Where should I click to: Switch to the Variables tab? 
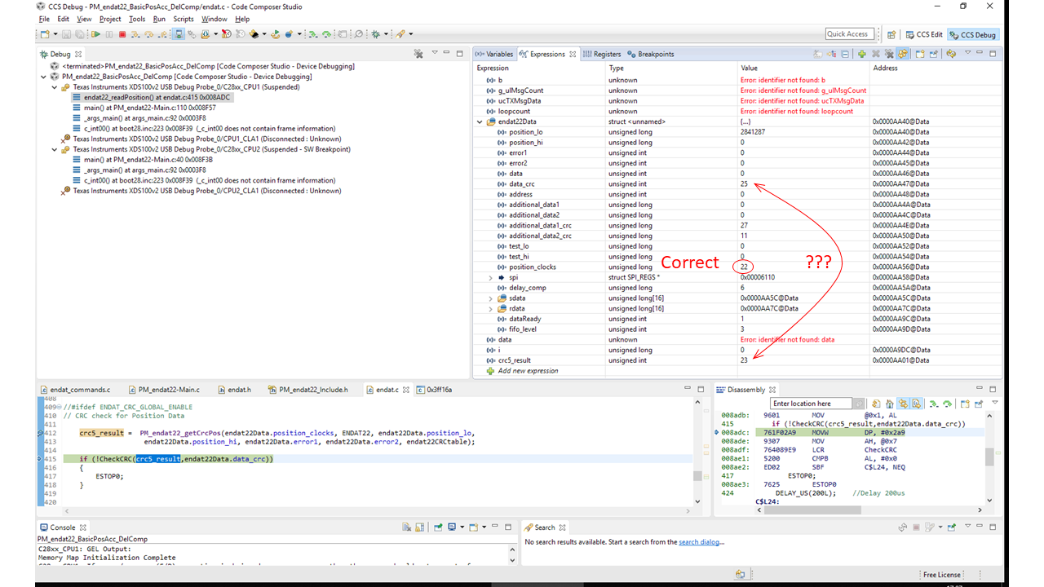coord(495,54)
